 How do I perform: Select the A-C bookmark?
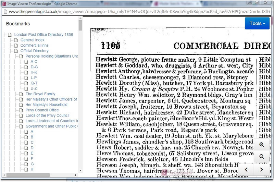click(x=34, y=62)
